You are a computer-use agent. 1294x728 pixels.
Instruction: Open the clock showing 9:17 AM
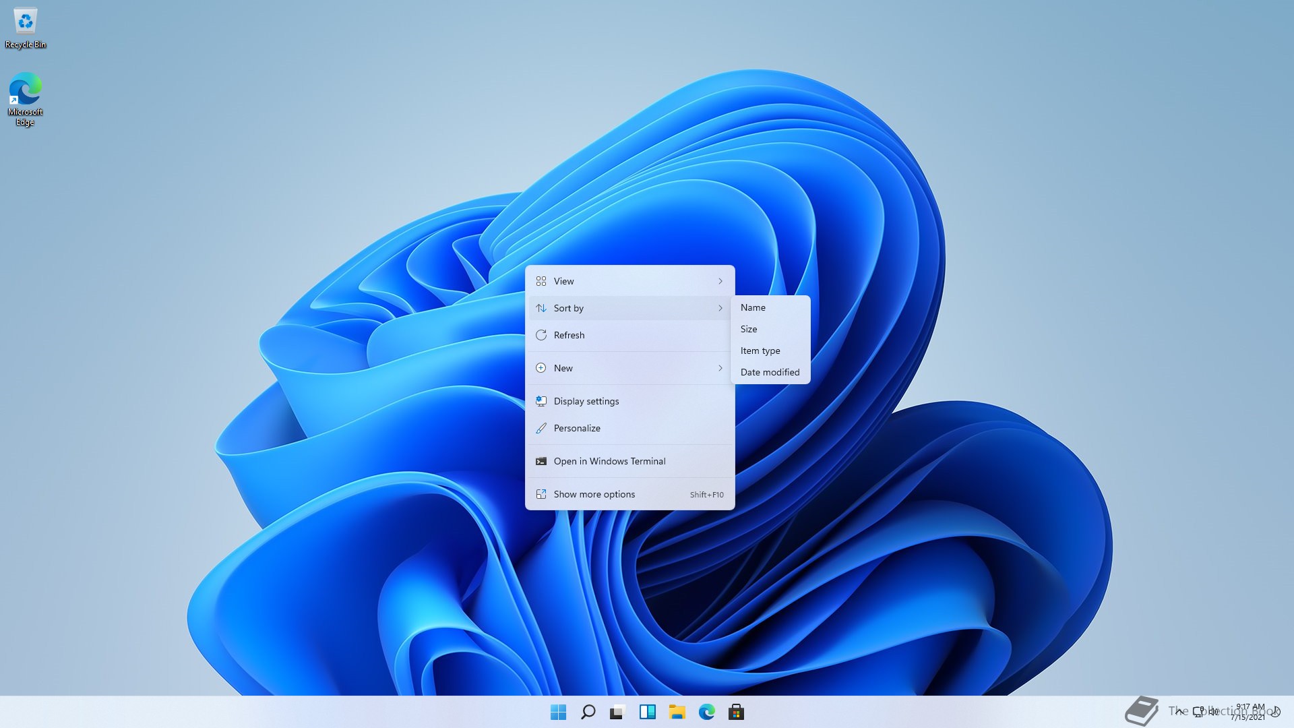click(x=1248, y=712)
